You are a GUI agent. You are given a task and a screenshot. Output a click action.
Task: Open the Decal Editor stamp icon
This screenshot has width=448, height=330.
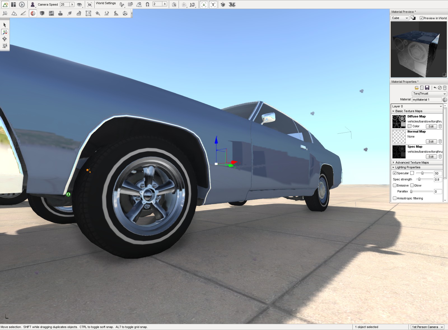click(x=60, y=13)
